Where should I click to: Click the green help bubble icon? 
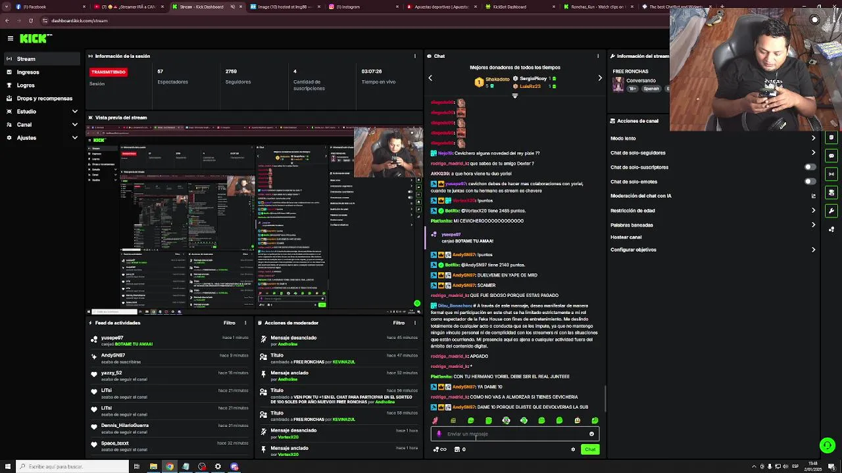coord(827,445)
